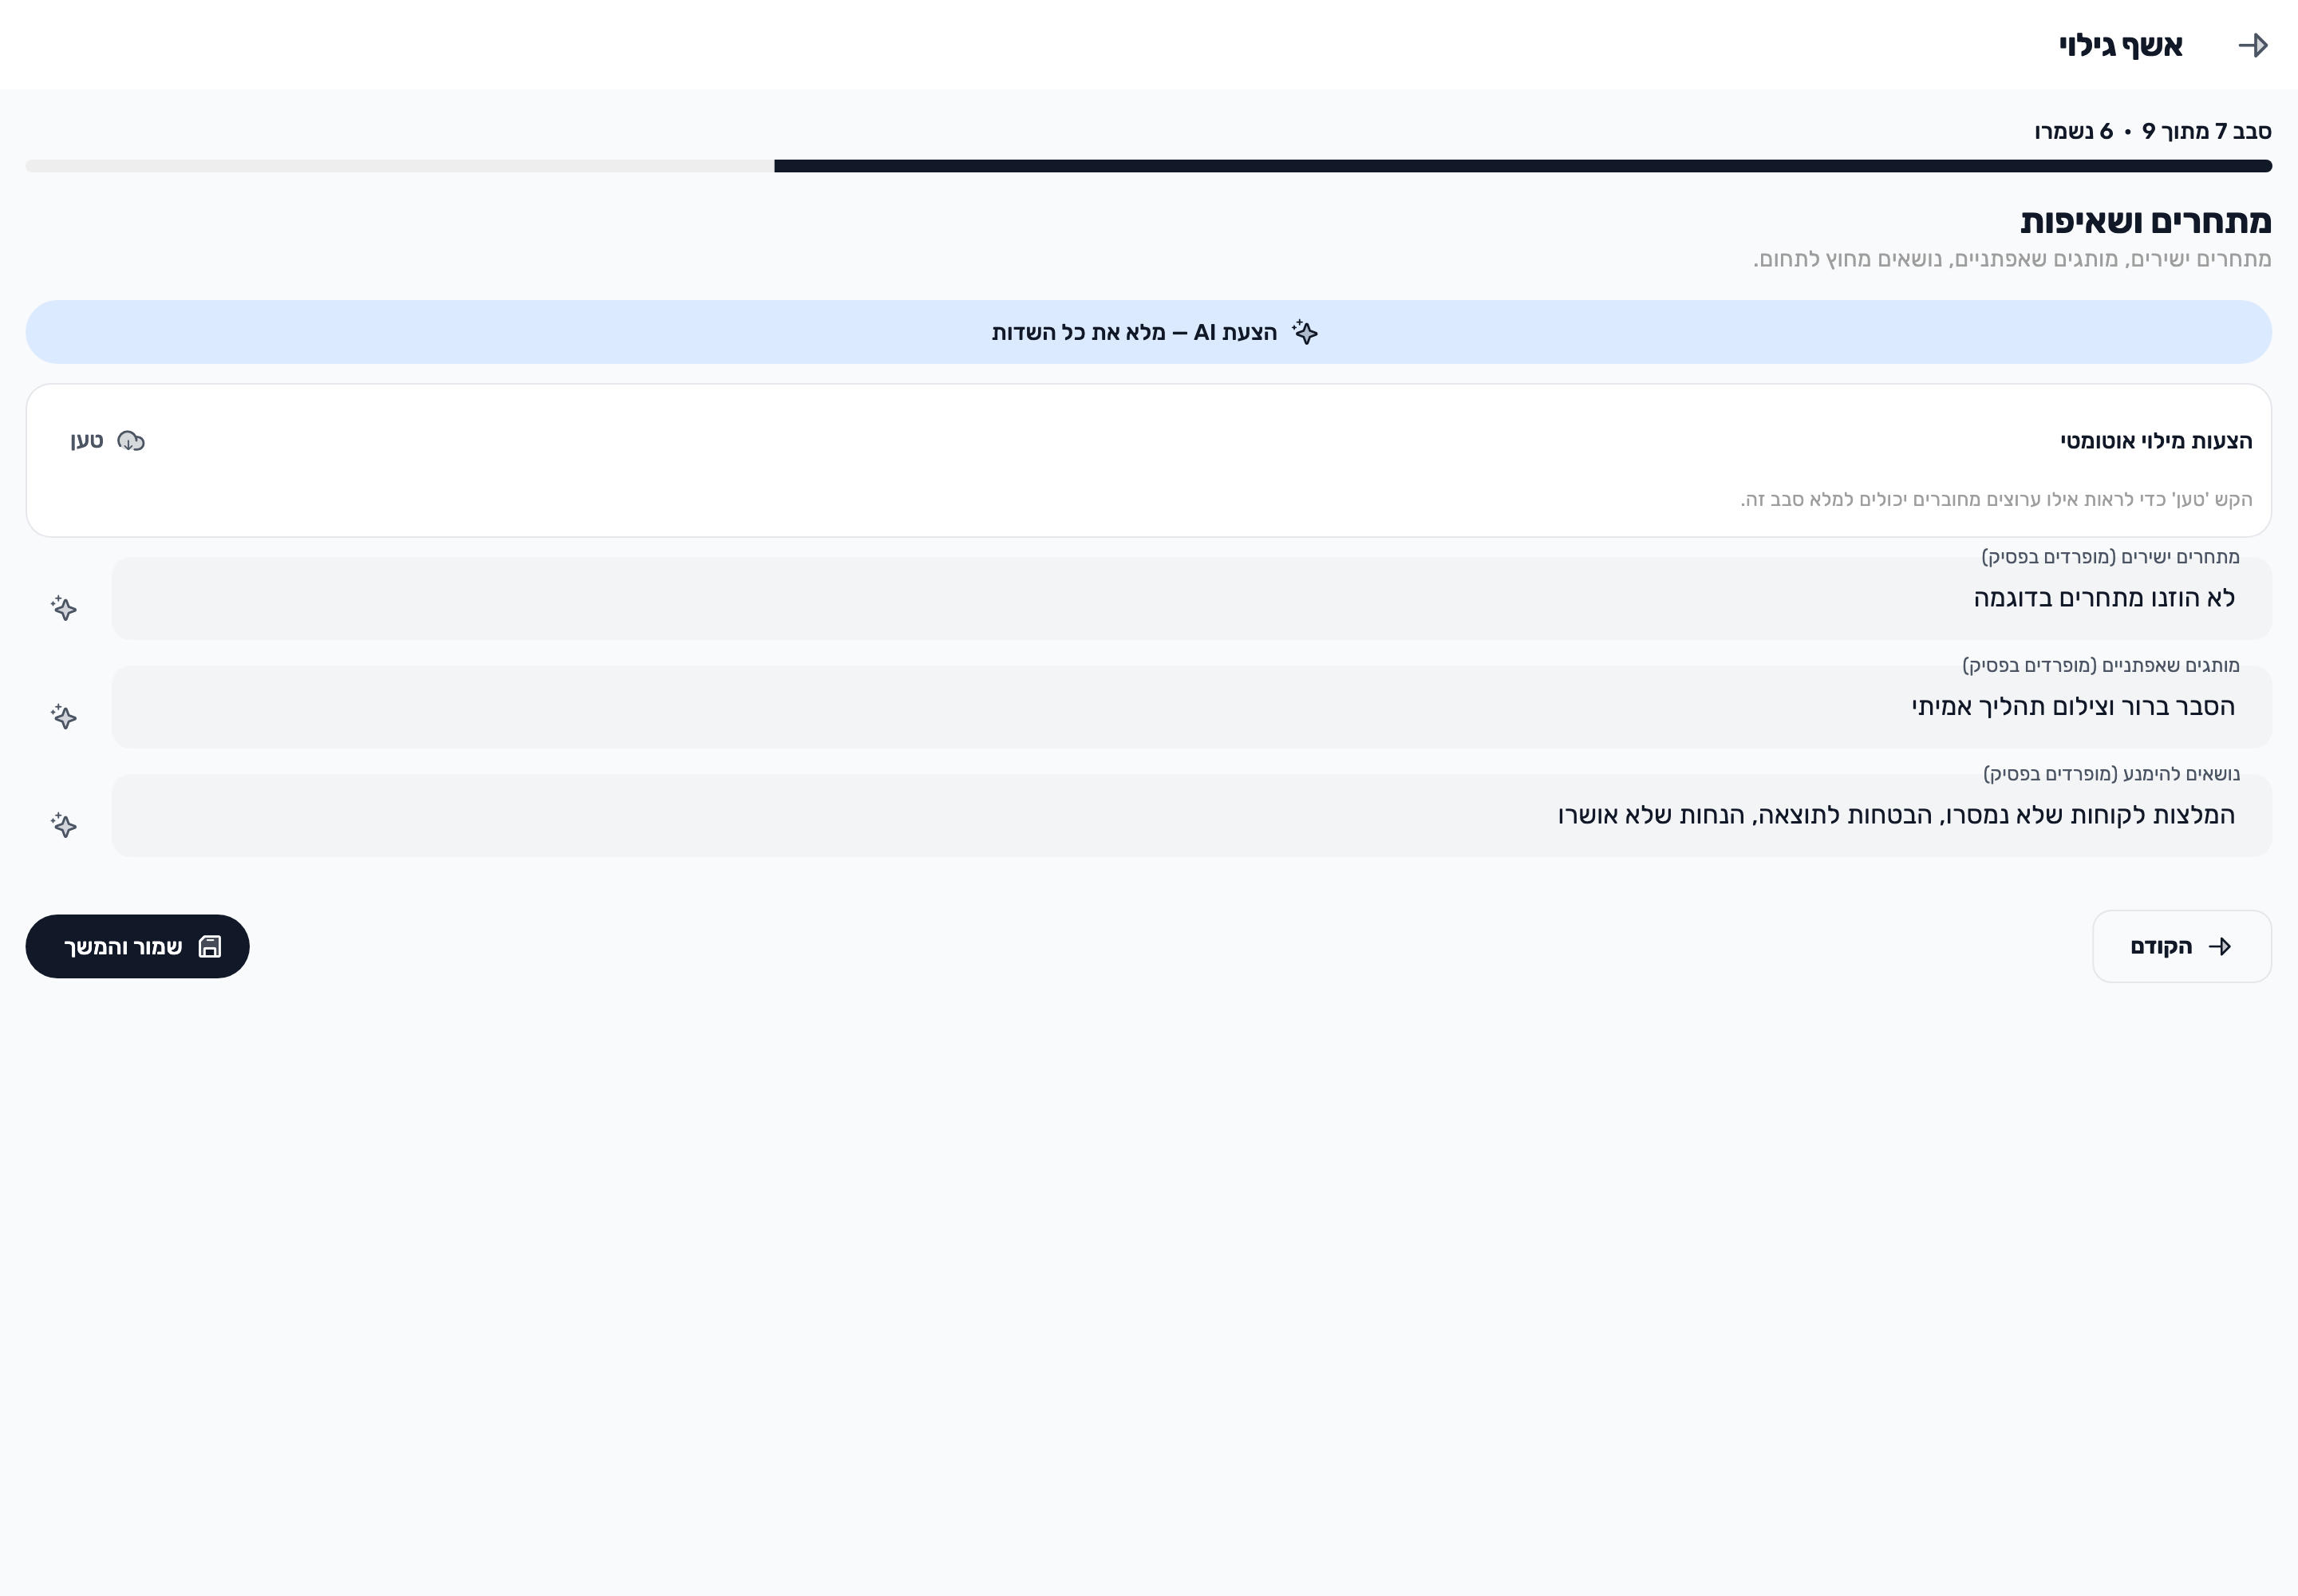Click the מתחרים ושאיפות heading
This screenshot has width=2298, height=1596.
click(2146, 221)
